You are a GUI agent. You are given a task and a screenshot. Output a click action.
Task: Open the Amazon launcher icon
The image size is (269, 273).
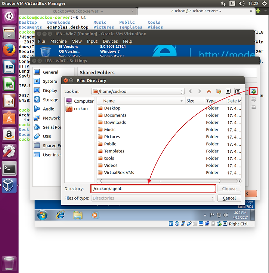point(9,135)
